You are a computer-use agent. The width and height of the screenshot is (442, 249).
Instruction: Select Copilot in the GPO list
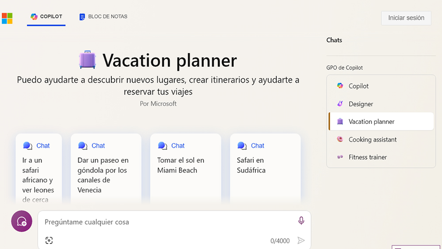381,86
